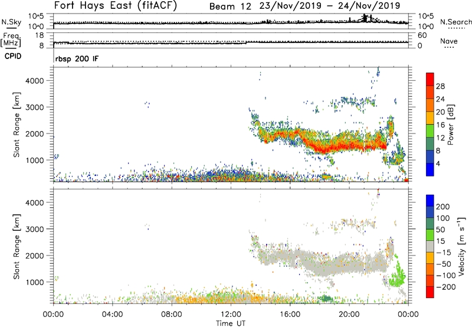Pick the red top segment of Power colorbar
The height and width of the screenshot is (327, 472).
(430, 79)
